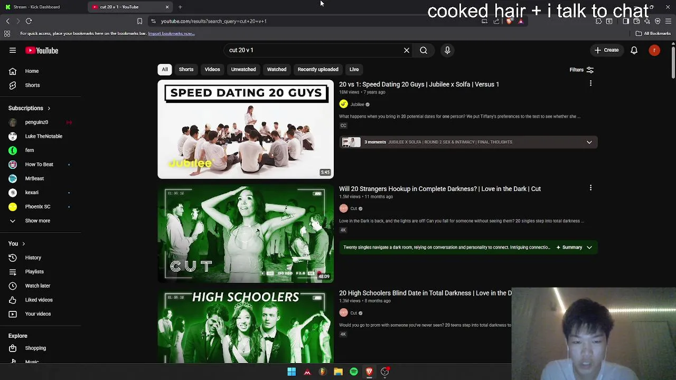Open the Cut channel under the Strangers video
Screen dimensions: 676x380
[354, 208]
